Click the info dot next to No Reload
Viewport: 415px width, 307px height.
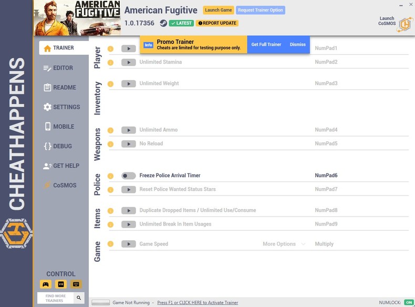click(x=110, y=144)
